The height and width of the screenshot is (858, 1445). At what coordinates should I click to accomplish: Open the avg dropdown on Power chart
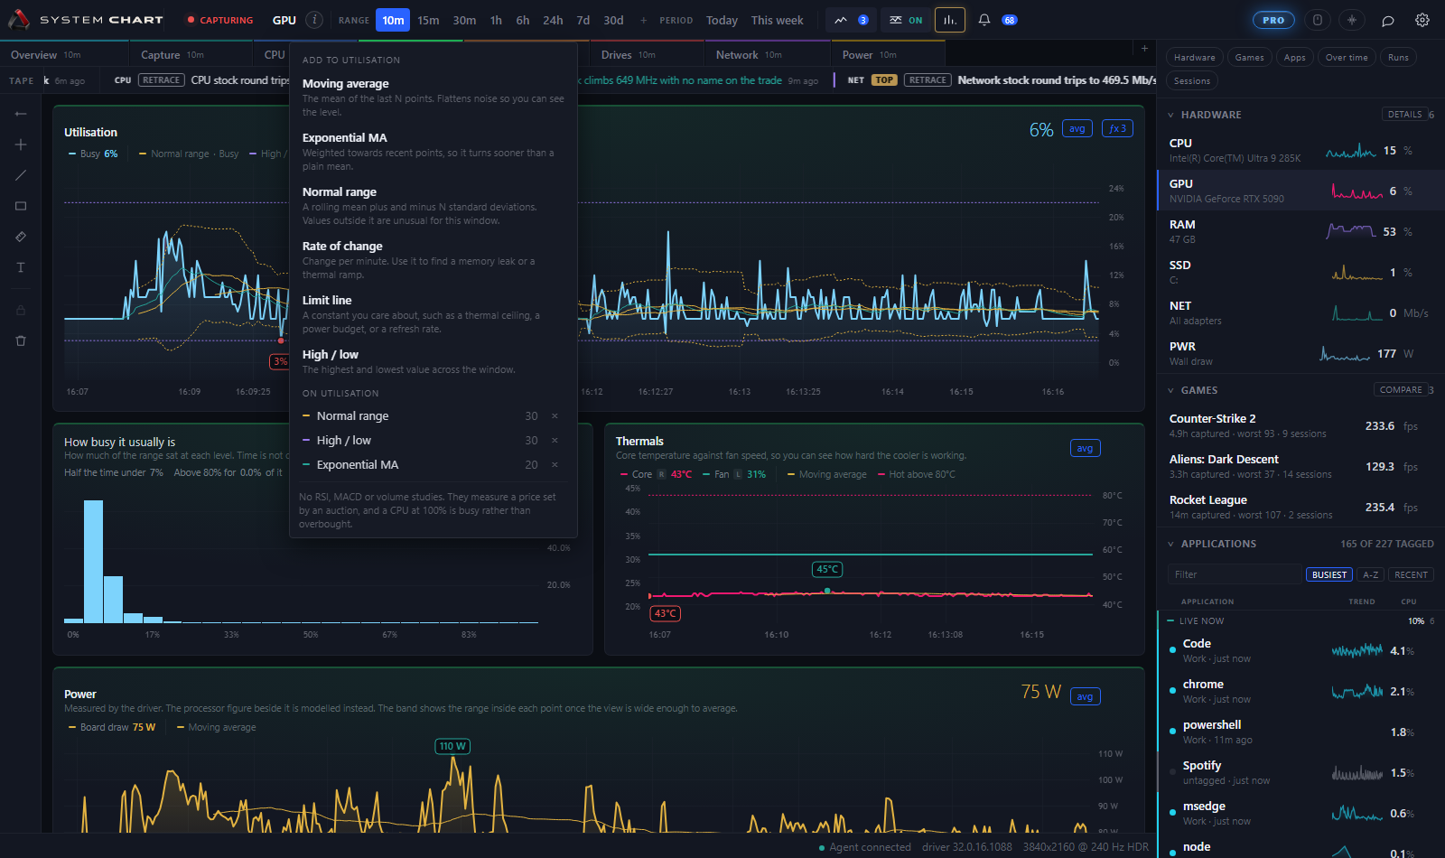click(x=1085, y=696)
